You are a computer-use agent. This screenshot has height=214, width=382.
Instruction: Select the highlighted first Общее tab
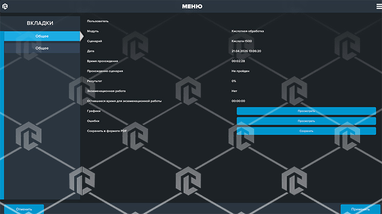[x=42, y=36]
